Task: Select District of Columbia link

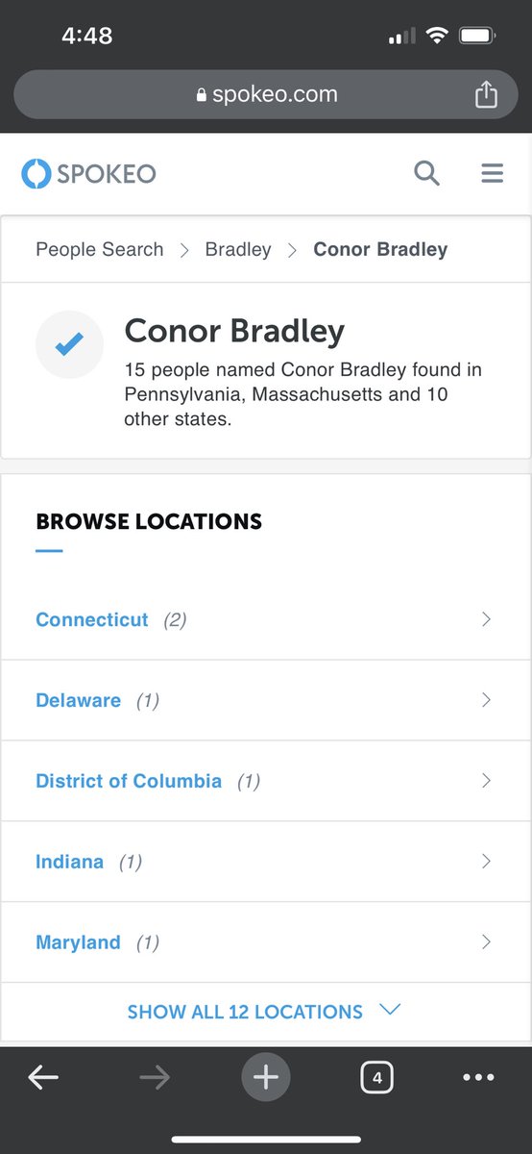Action: click(x=129, y=781)
